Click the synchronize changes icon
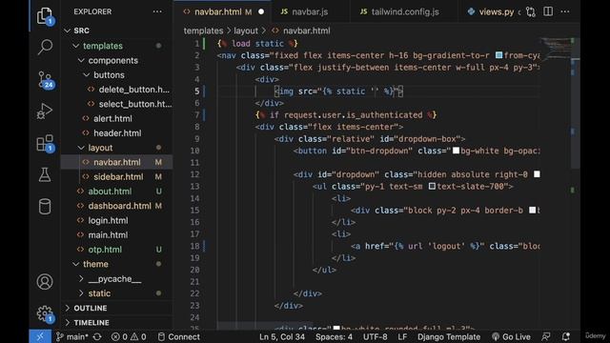 coord(97,336)
